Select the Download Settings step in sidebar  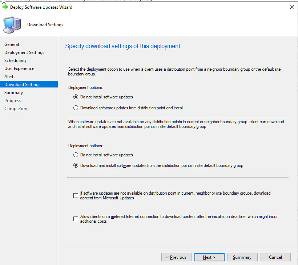point(23,85)
